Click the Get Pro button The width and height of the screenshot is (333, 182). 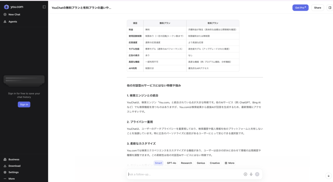300,8
